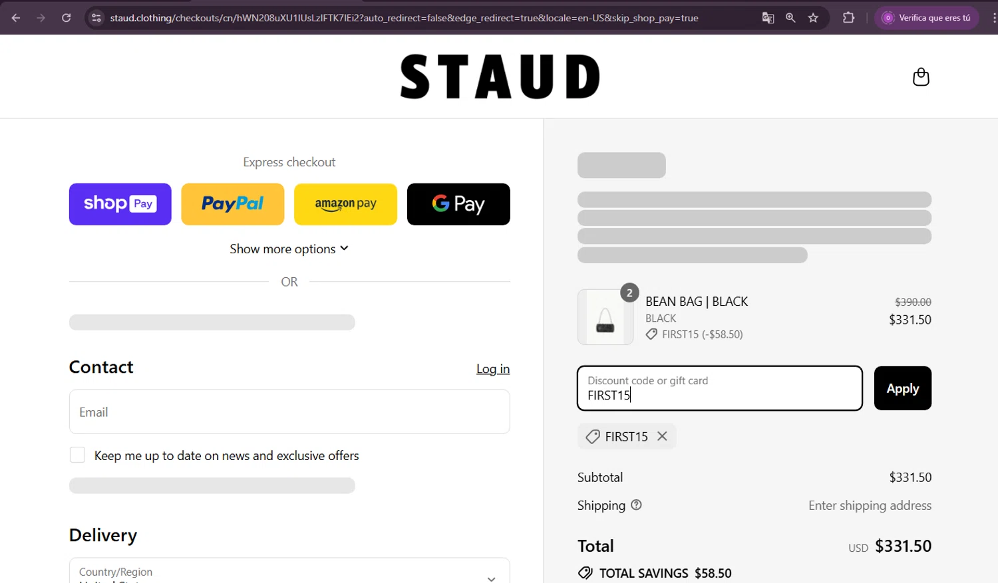
Task: Click the translate page icon
Action: pos(768,18)
